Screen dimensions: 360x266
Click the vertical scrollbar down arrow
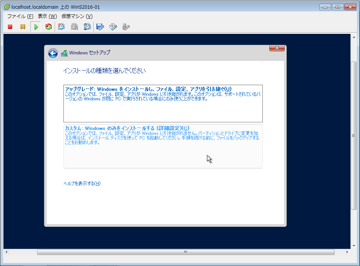(x=354, y=246)
